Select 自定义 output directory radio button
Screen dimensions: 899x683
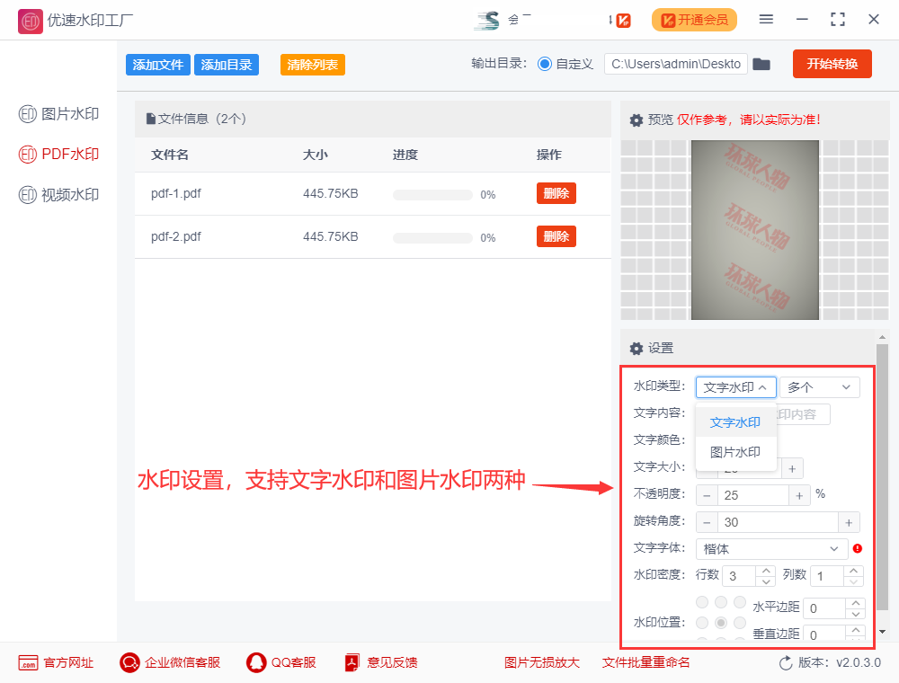click(x=545, y=64)
